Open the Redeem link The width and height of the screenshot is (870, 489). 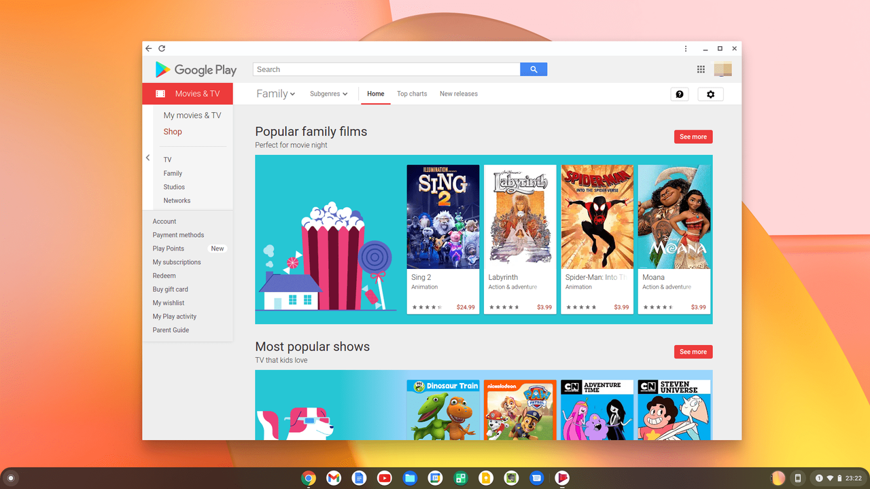tap(164, 276)
